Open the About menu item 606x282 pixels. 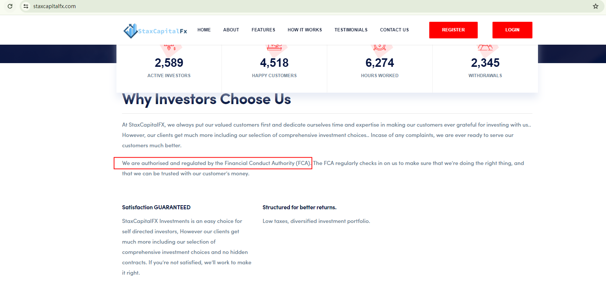(231, 30)
